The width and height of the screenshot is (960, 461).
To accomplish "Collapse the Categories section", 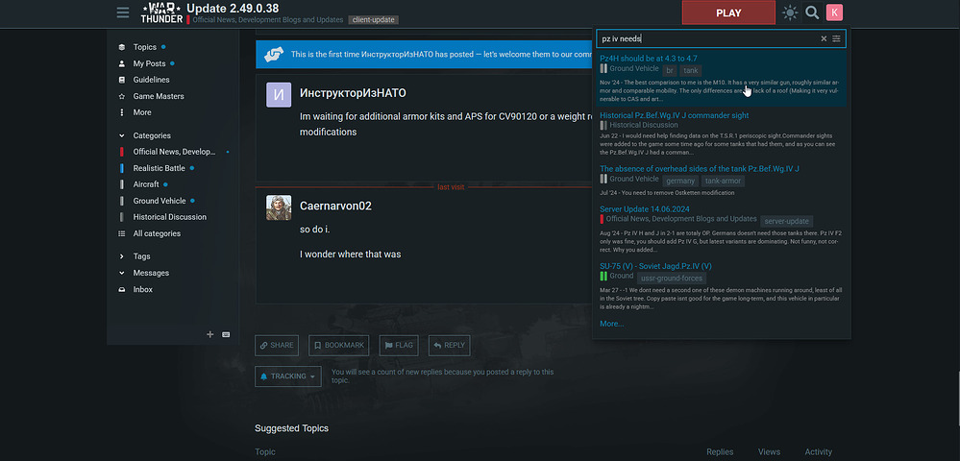I will [x=122, y=135].
